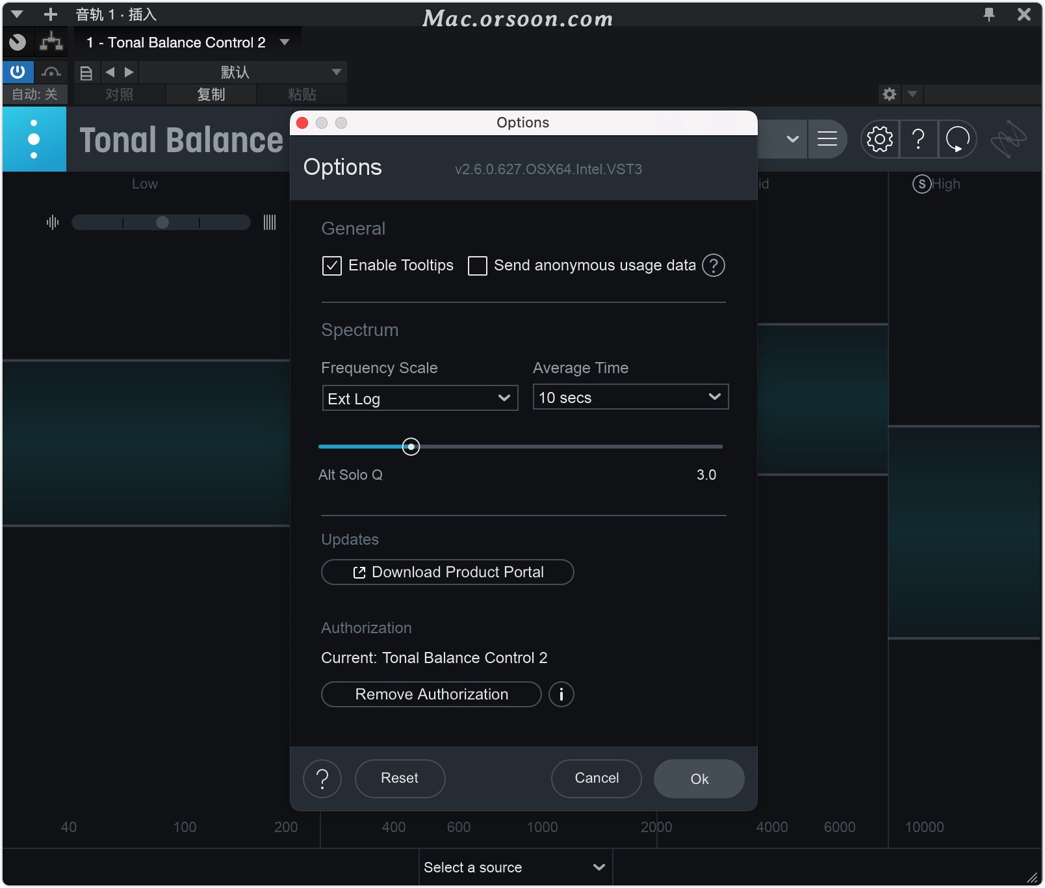Open Average Time 10 secs dropdown
The image size is (1045, 888).
pos(630,397)
